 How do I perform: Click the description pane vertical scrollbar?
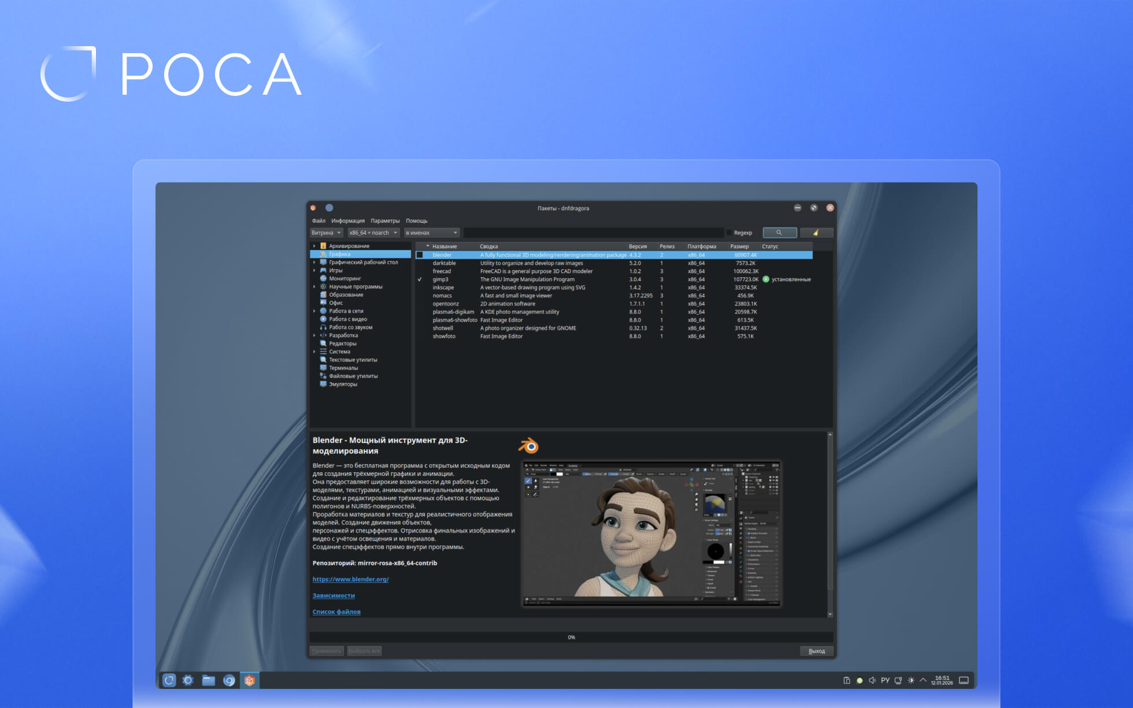pyautogui.click(x=830, y=520)
